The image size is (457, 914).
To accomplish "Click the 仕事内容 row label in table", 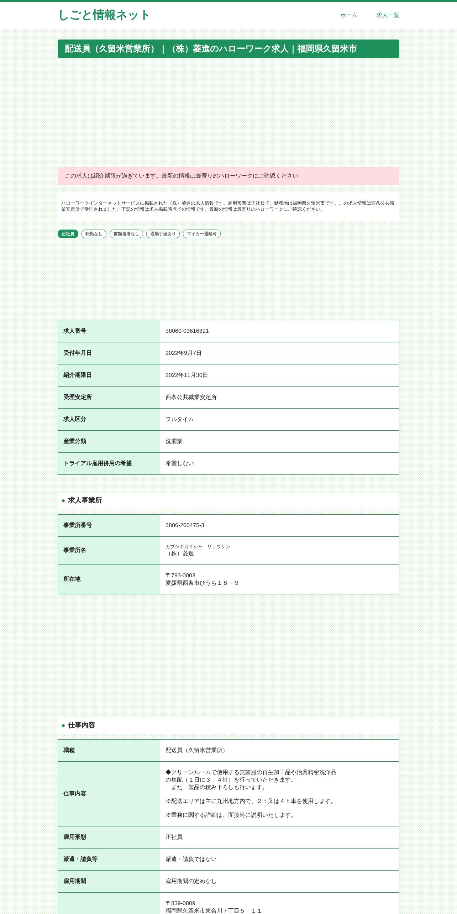I will (75, 794).
